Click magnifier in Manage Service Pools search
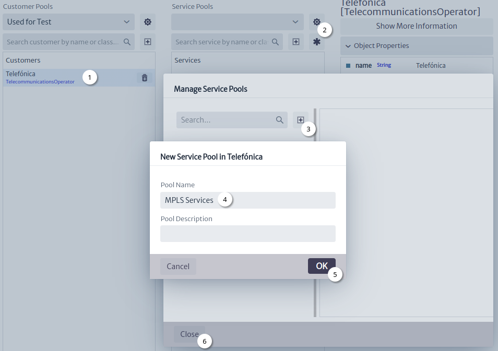Image resolution: width=498 pixels, height=351 pixels. (279, 120)
